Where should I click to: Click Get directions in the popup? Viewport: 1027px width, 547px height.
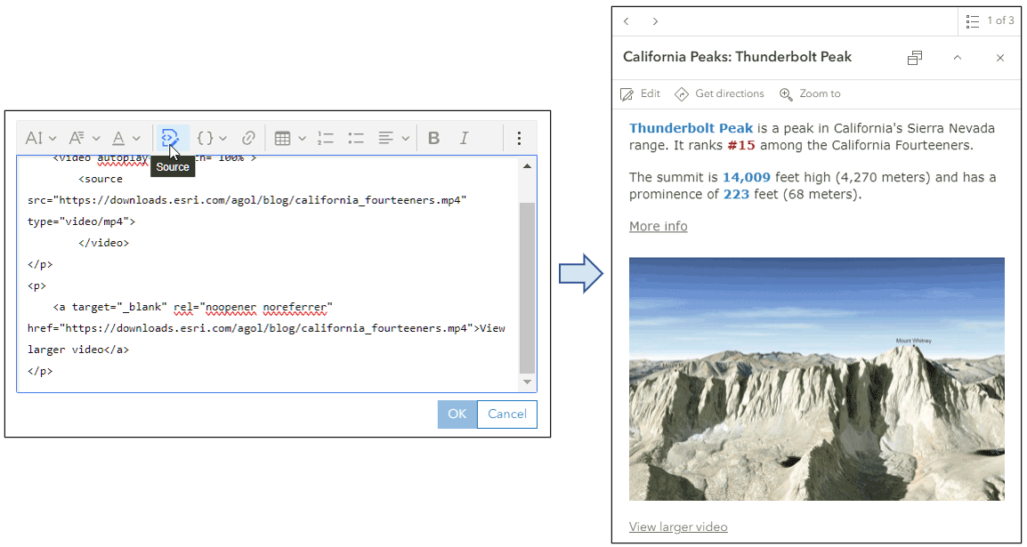[x=719, y=93]
